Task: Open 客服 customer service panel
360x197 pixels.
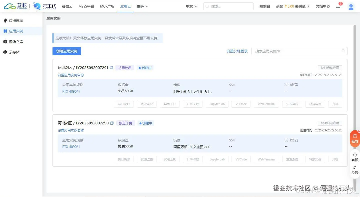Action: pyautogui.click(x=354, y=157)
